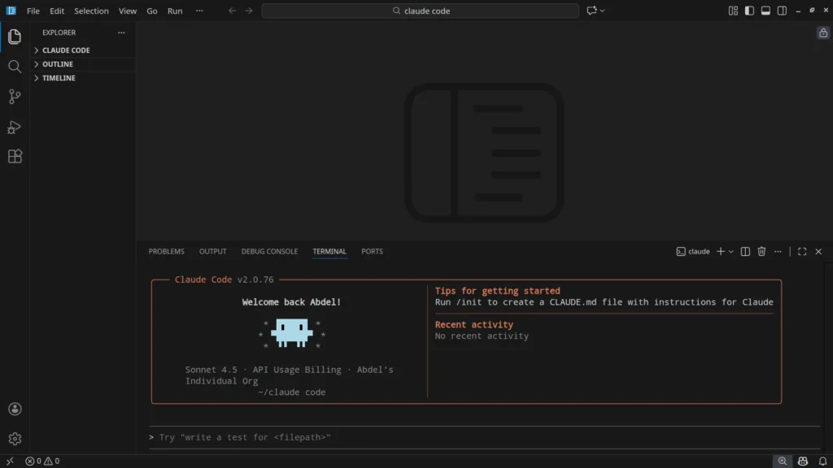
Task: Open the Run menu
Action: point(175,11)
